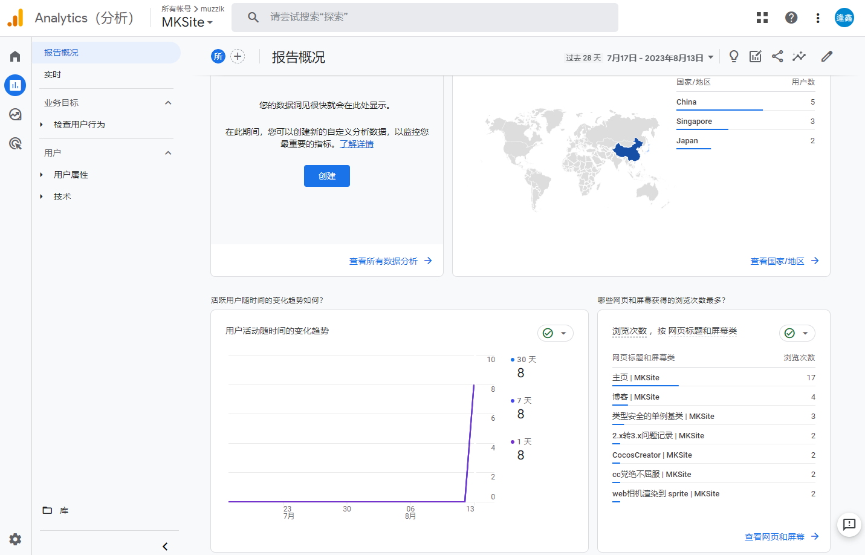Click the search magnifier icon
Screen dimensions: 865x555
pos(253,17)
